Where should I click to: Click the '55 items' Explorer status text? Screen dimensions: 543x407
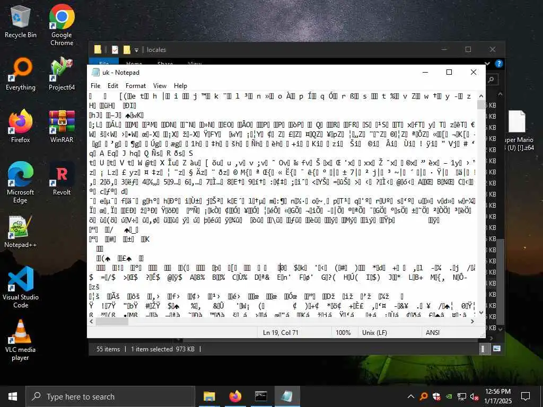point(108,349)
